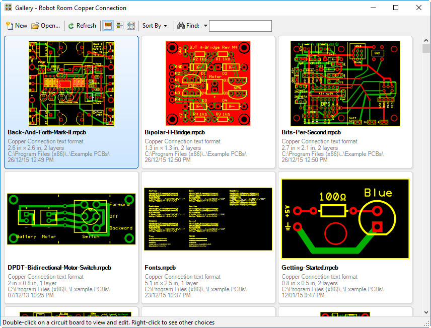This screenshot has height=328, width=431.
Task: Click inside the Find search box
Action: click(x=240, y=25)
